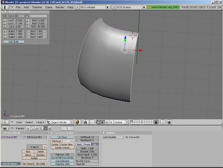Select the scale manipulator square icon
The image size is (223, 168).
[111, 122]
